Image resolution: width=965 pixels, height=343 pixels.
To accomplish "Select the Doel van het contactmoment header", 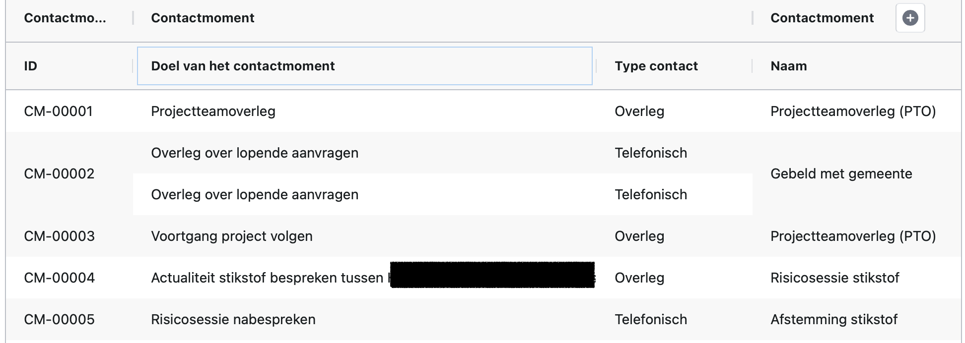I will click(x=365, y=66).
